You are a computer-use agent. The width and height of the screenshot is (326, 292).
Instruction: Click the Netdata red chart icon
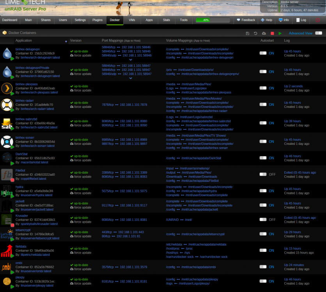click(7, 251)
